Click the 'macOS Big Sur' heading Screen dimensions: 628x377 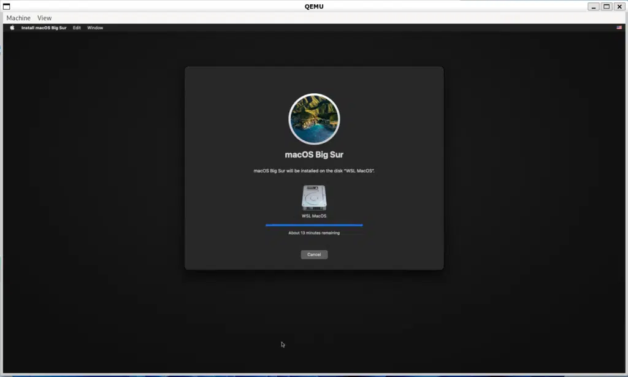(x=314, y=154)
